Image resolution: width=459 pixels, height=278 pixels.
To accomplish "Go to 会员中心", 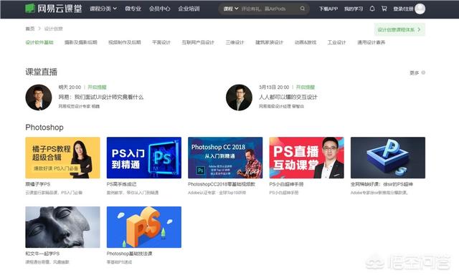I will (x=159, y=9).
